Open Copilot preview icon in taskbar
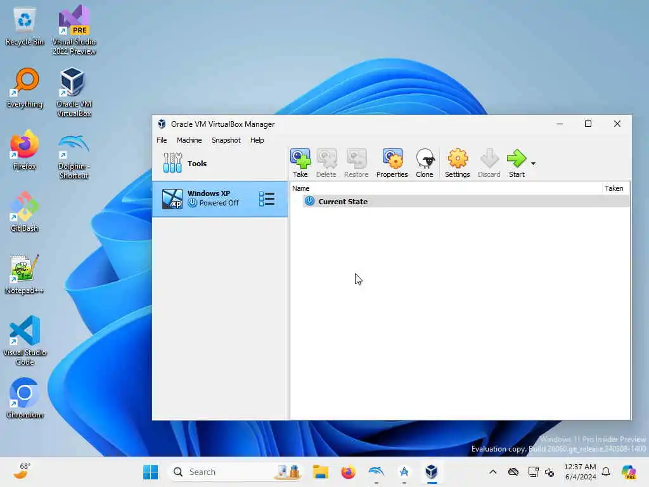 (x=629, y=472)
